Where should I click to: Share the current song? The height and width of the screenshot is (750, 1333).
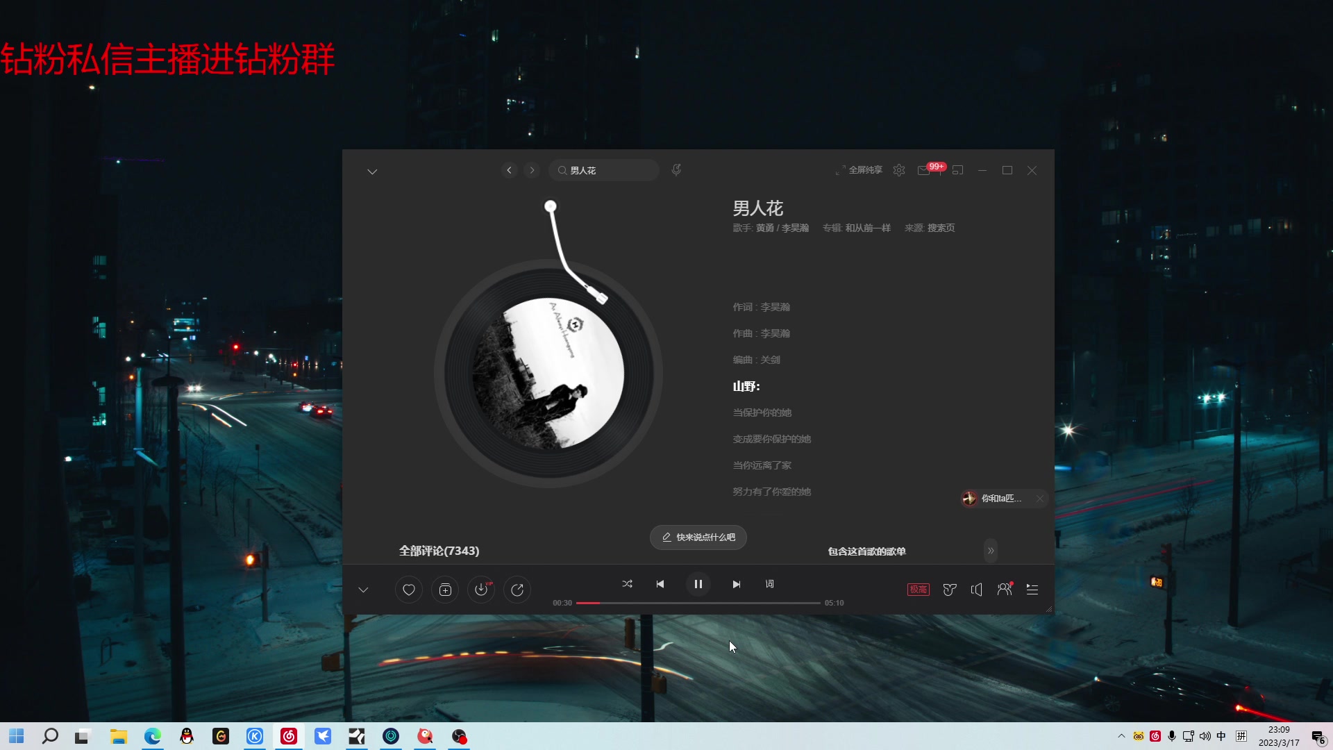518,589
